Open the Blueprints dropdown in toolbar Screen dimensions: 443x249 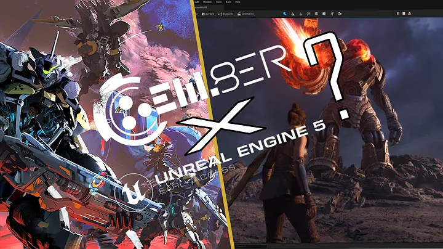(x=226, y=14)
